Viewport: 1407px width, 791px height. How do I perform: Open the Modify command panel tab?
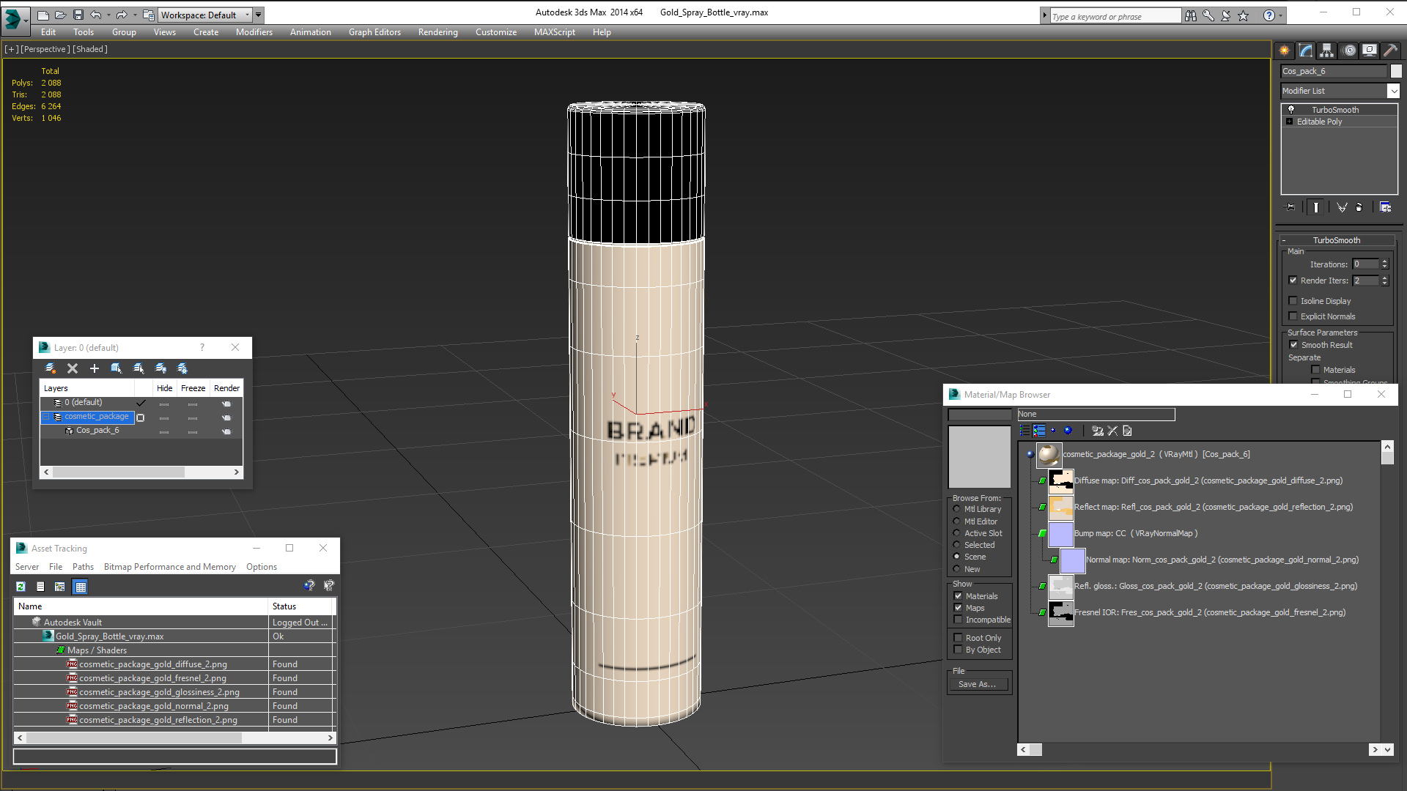(1306, 51)
